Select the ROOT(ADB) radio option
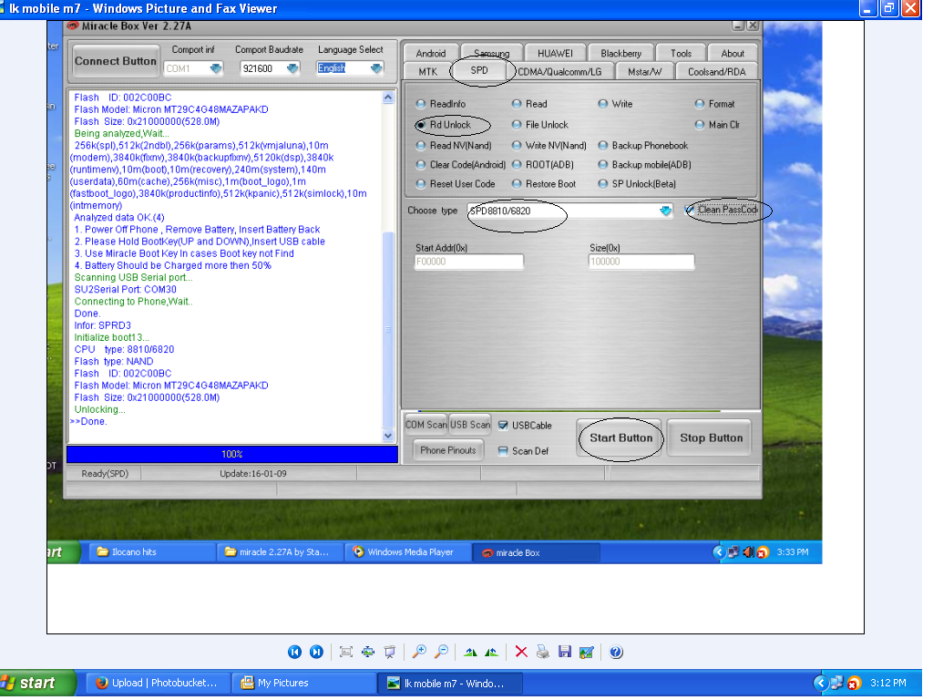This screenshot has height=700, width=933. tap(543, 165)
